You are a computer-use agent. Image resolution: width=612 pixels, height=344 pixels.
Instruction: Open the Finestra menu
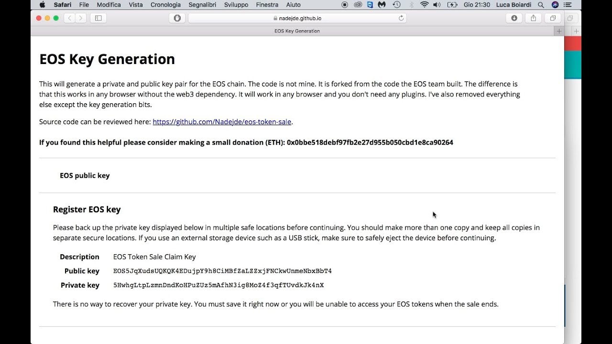tap(267, 5)
